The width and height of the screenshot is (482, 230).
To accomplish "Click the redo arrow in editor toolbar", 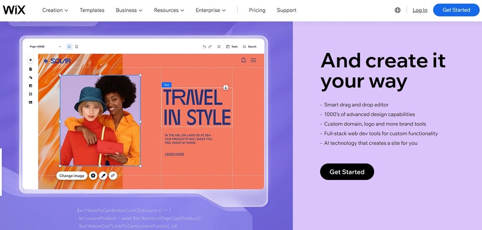I will click(210, 47).
